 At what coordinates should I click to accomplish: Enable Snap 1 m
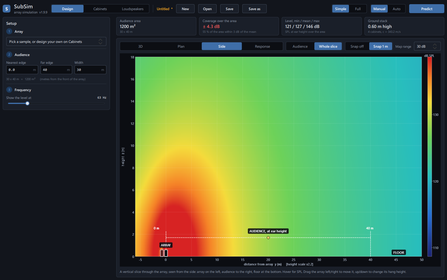pyautogui.click(x=381, y=46)
